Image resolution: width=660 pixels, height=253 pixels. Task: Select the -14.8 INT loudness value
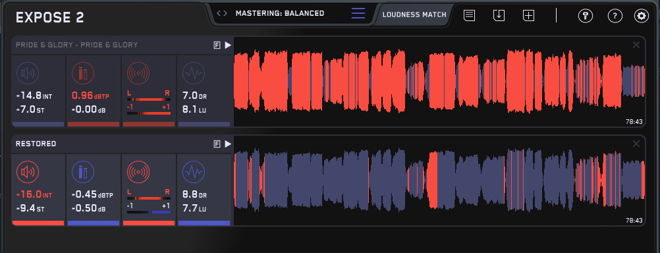[34, 96]
